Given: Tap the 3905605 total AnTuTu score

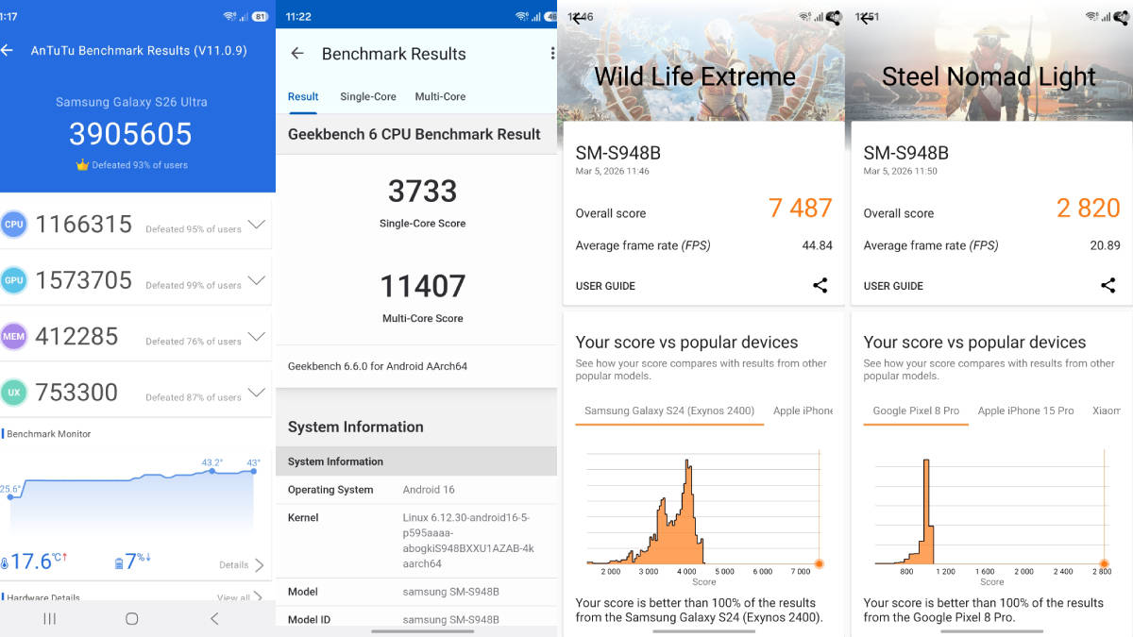Looking at the screenshot, I should click(130, 134).
